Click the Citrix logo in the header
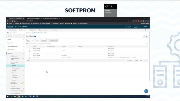Screen dimensions: 180x101 pos(10,27)
